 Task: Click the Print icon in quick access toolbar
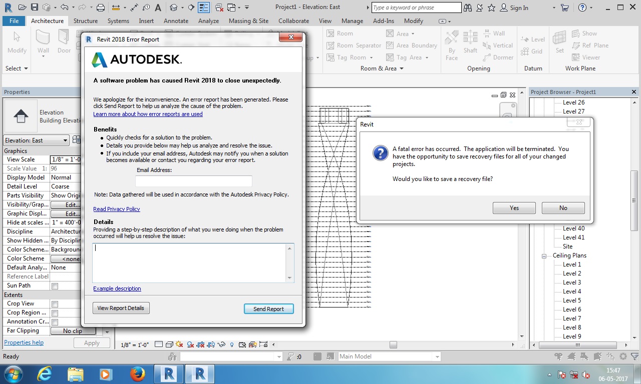pos(100,7)
